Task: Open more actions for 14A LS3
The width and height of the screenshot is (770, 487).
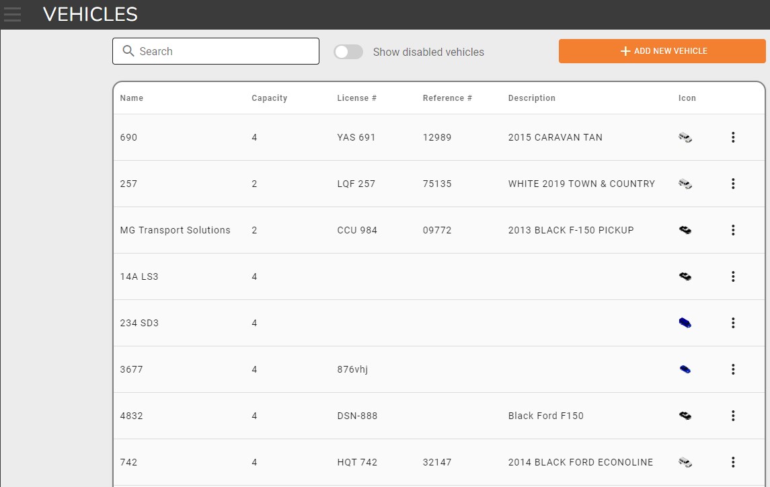Action: (x=733, y=276)
